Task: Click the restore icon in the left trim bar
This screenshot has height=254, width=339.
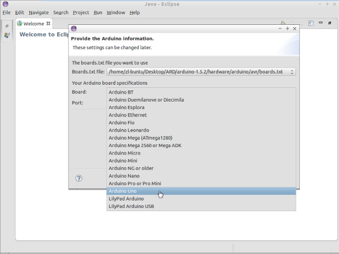Action: 7,26
